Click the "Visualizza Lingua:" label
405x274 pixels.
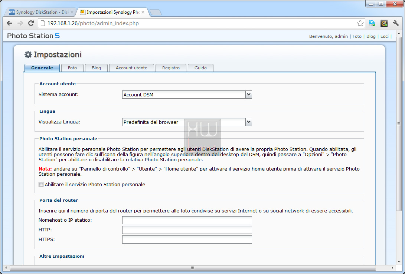pyautogui.click(x=59, y=122)
